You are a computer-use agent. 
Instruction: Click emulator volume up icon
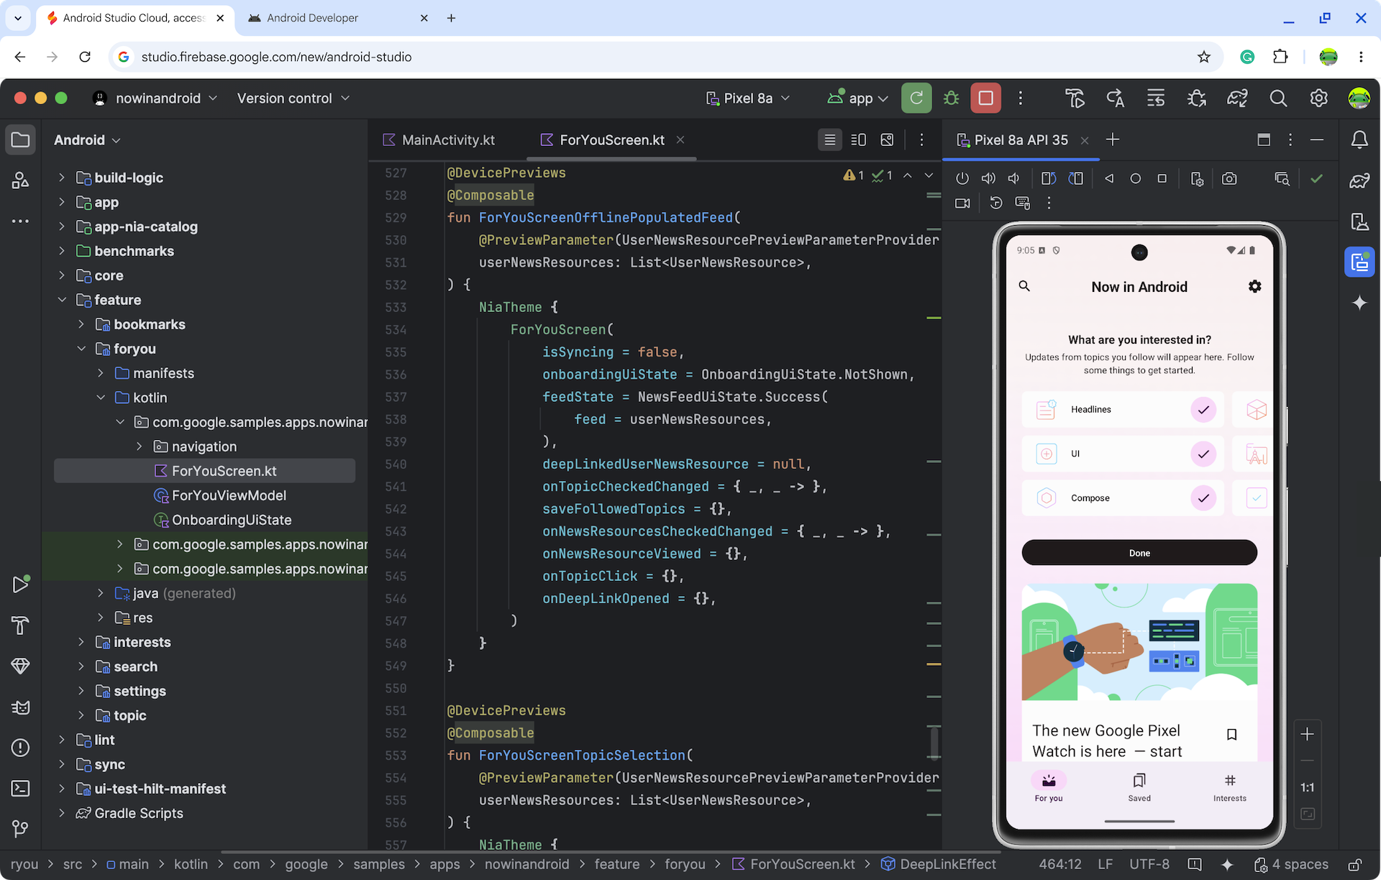click(x=988, y=179)
